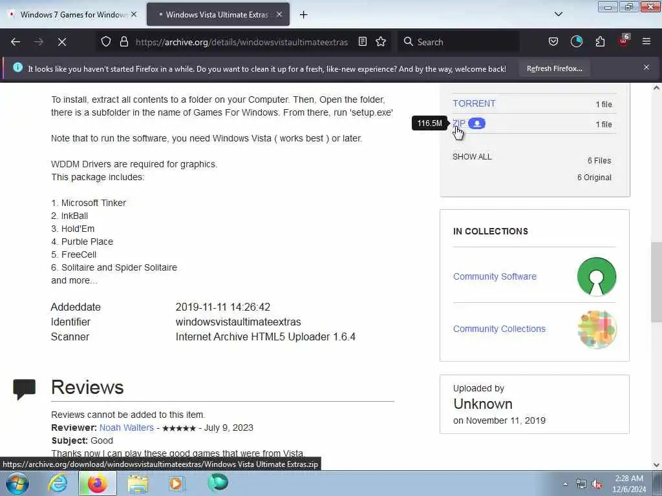The image size is (662, 496).
Task: Click the round blue extension toolbar icon
Action: click(x=576, y=42)
